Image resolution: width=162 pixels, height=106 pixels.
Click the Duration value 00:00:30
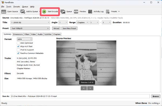126,22
